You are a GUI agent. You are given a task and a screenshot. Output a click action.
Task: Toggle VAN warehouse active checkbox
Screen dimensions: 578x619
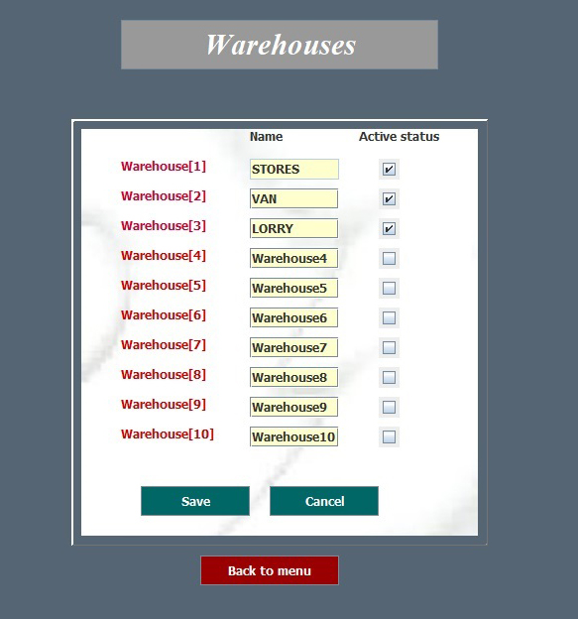[x=389, y=199]
